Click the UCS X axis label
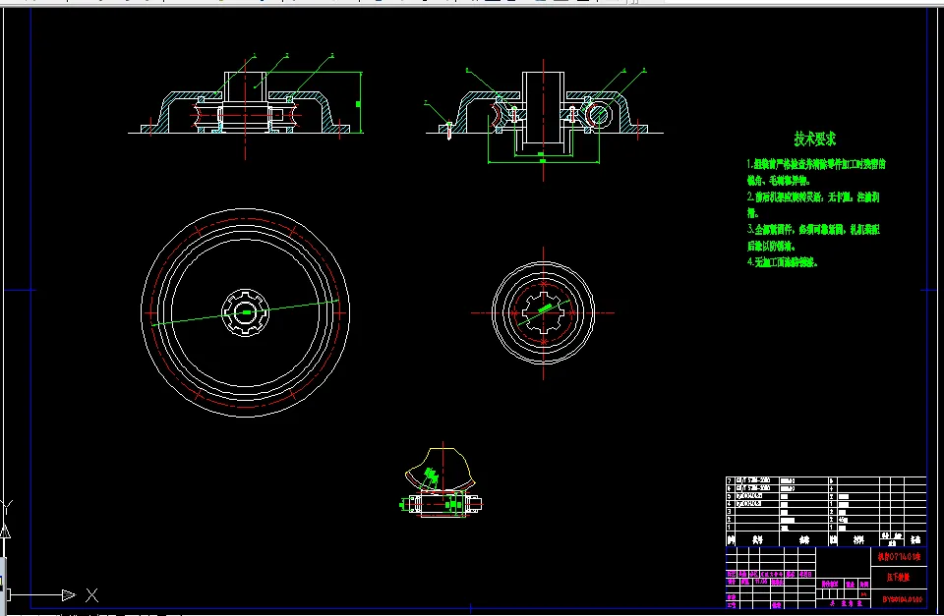This screenshot has width=944, height=616. click(91, 595)
